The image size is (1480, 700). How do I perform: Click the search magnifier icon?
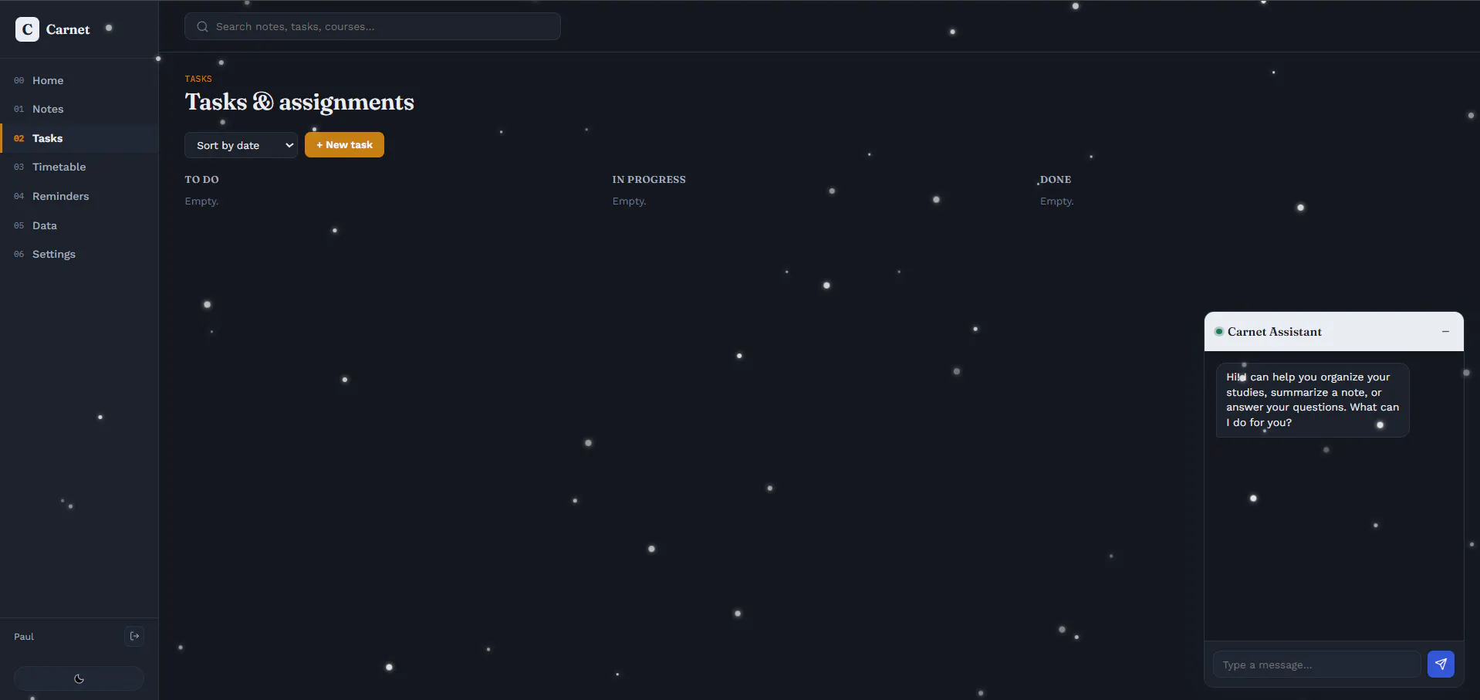[x=202, y=26]
